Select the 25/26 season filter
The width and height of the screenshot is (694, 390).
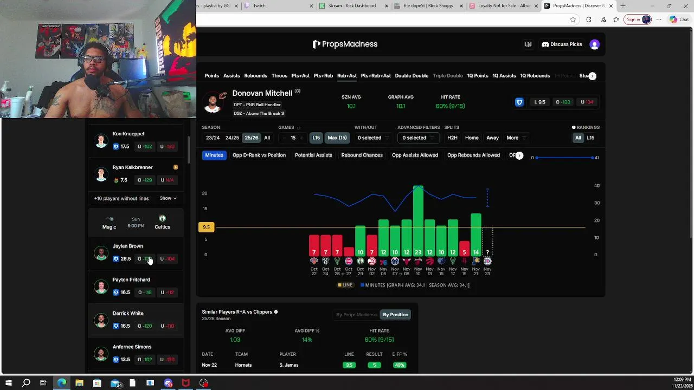pos(251,138)
